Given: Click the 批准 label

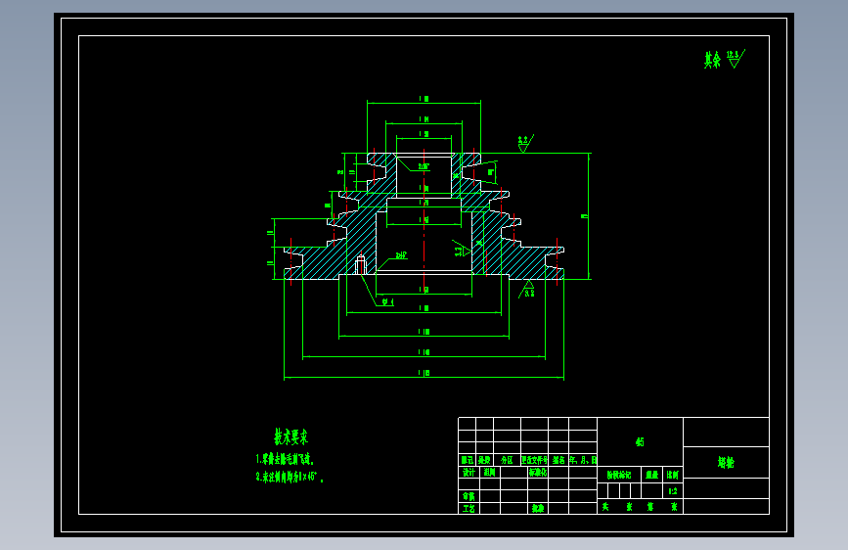Looking at the screenshot, I should click(538, 508).
